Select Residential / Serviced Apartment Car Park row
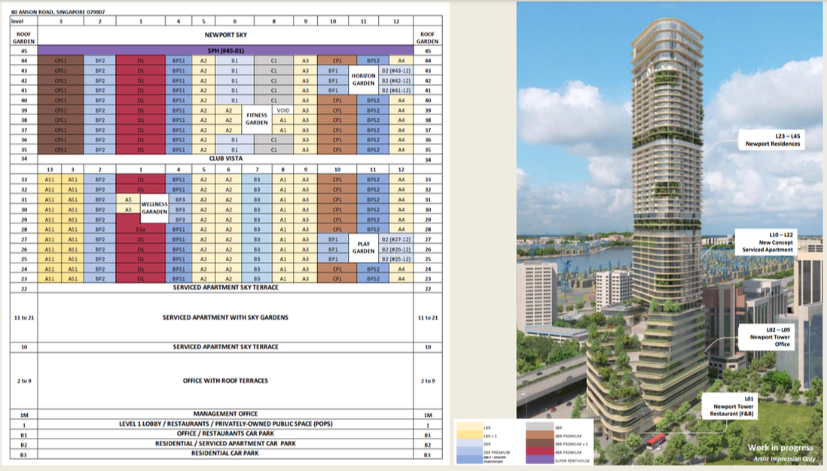827x471 pixels. click(x=225, y=444)
